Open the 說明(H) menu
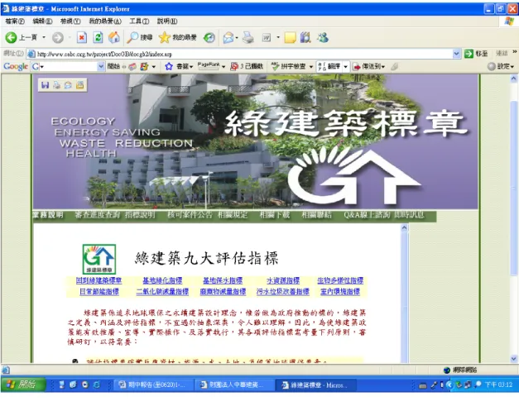 (167, 22)
